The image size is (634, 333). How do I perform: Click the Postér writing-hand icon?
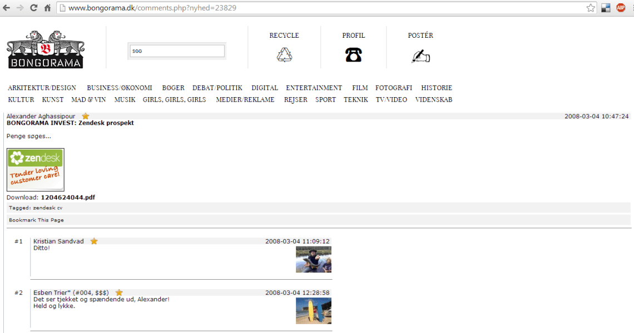click(x=420, y=55)
